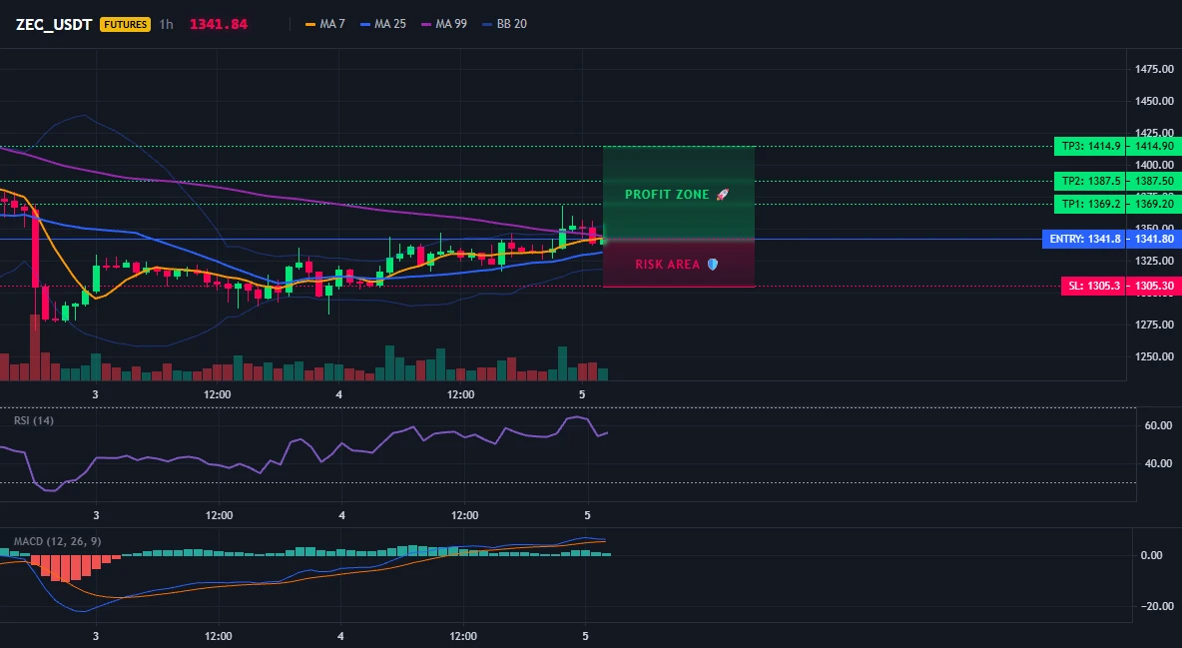Click the TP2: 1387.5 price tag
Image resolution: width=1182 pixels, height=648 pixels.
tap(1090, 181)
